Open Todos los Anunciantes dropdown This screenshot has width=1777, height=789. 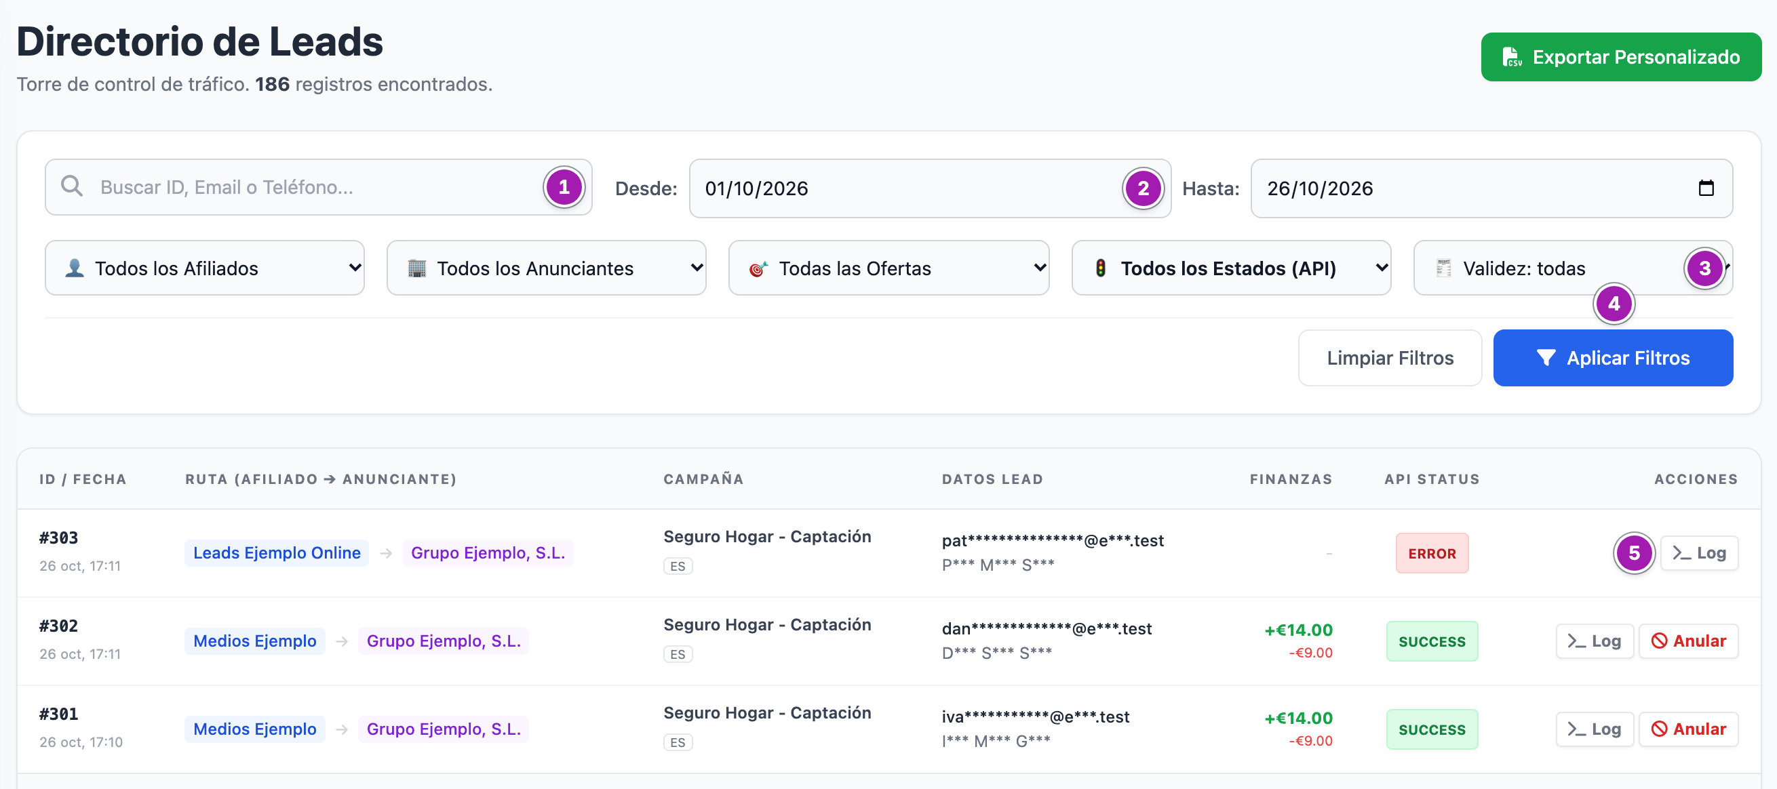(546, 268)
